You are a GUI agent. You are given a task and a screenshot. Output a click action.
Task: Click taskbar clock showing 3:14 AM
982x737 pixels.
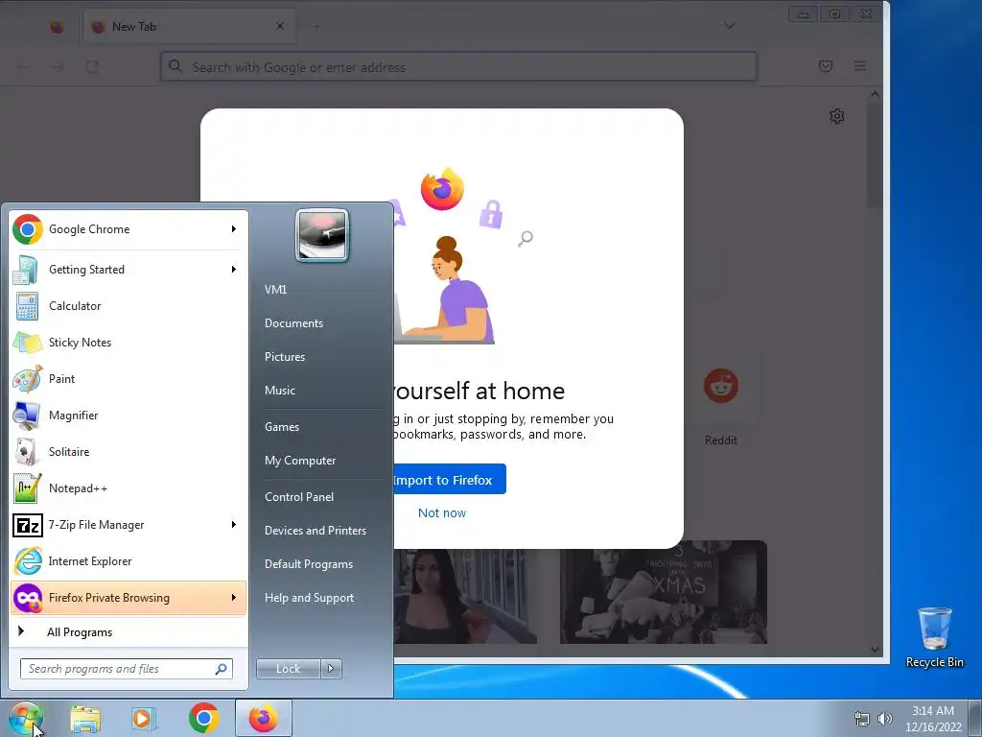(933, 719)
